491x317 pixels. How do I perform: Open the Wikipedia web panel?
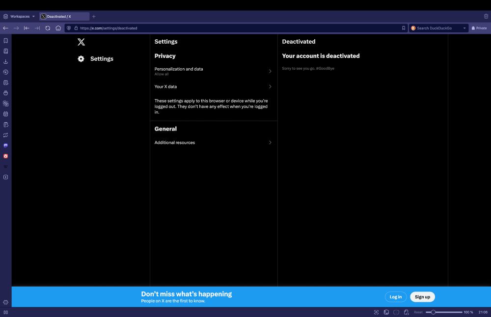(5, 166)
